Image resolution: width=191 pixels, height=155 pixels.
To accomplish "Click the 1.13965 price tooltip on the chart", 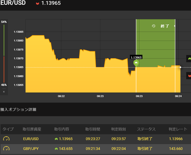I will click(x=136, y=57).
